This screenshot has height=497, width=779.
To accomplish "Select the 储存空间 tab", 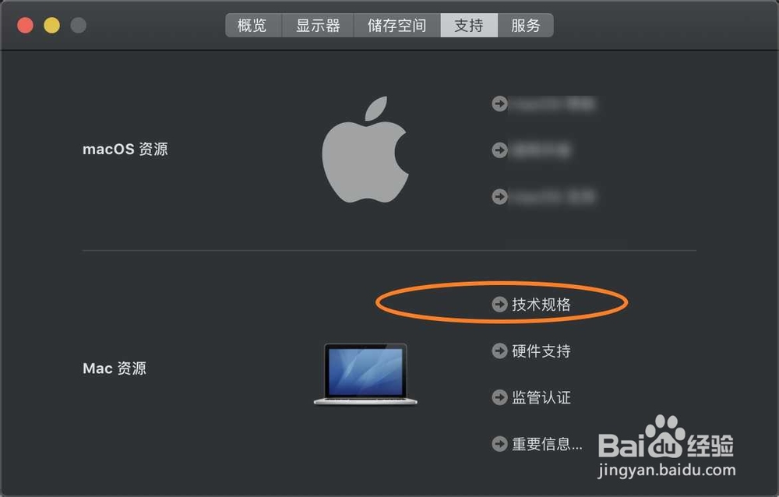I will click(x=397, y=26).
